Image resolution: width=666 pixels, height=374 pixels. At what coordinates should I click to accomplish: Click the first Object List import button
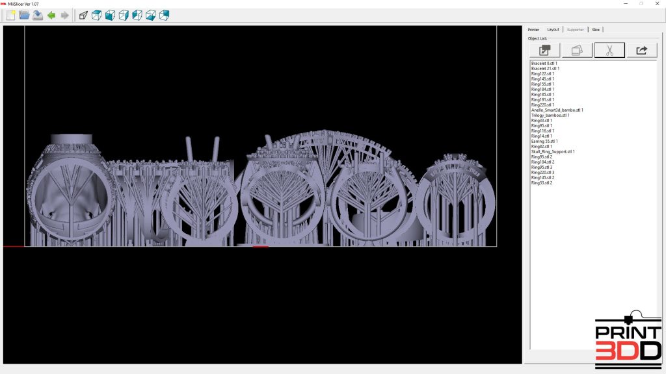point(544,50)
